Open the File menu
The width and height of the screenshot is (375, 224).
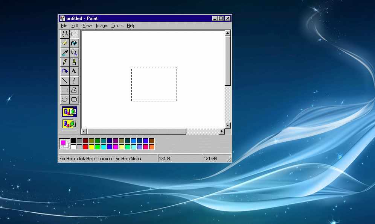coord(64,26)
